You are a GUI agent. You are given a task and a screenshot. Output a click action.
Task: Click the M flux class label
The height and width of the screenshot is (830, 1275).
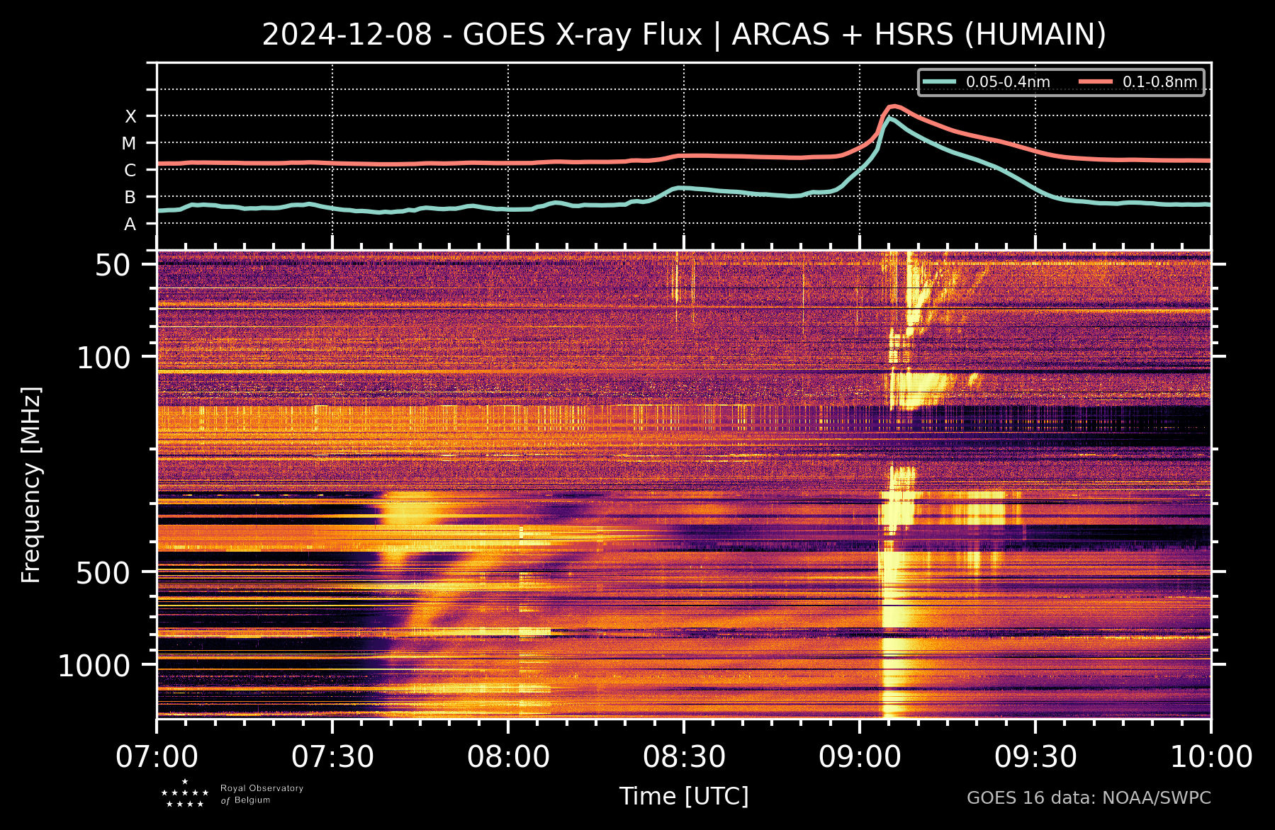coord(129,144)
